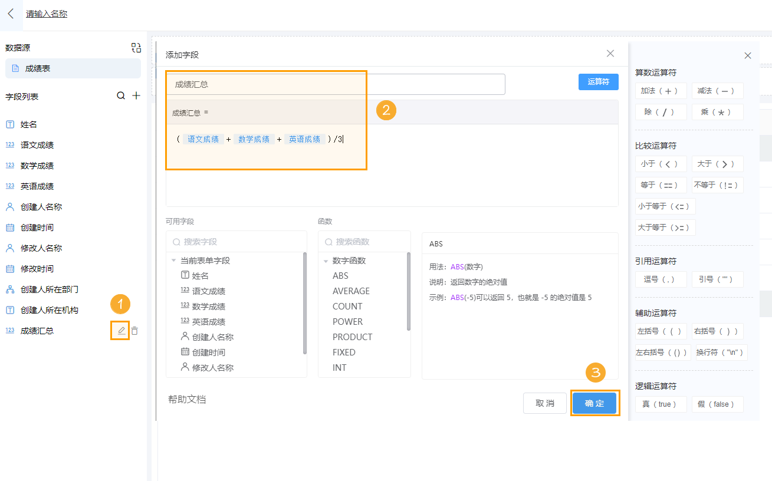Open field search via the magnifier icon
Viewport: 772px width, 481px height.
(x=121, y=95)
